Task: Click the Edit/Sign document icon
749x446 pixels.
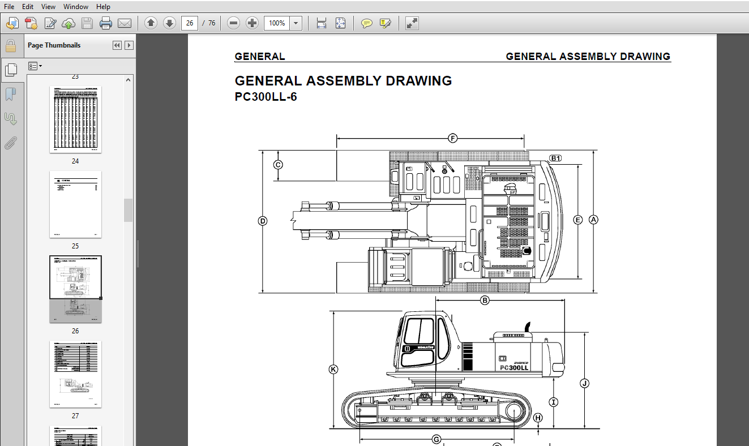Action: pyautogui.click(x=50, y=23)
